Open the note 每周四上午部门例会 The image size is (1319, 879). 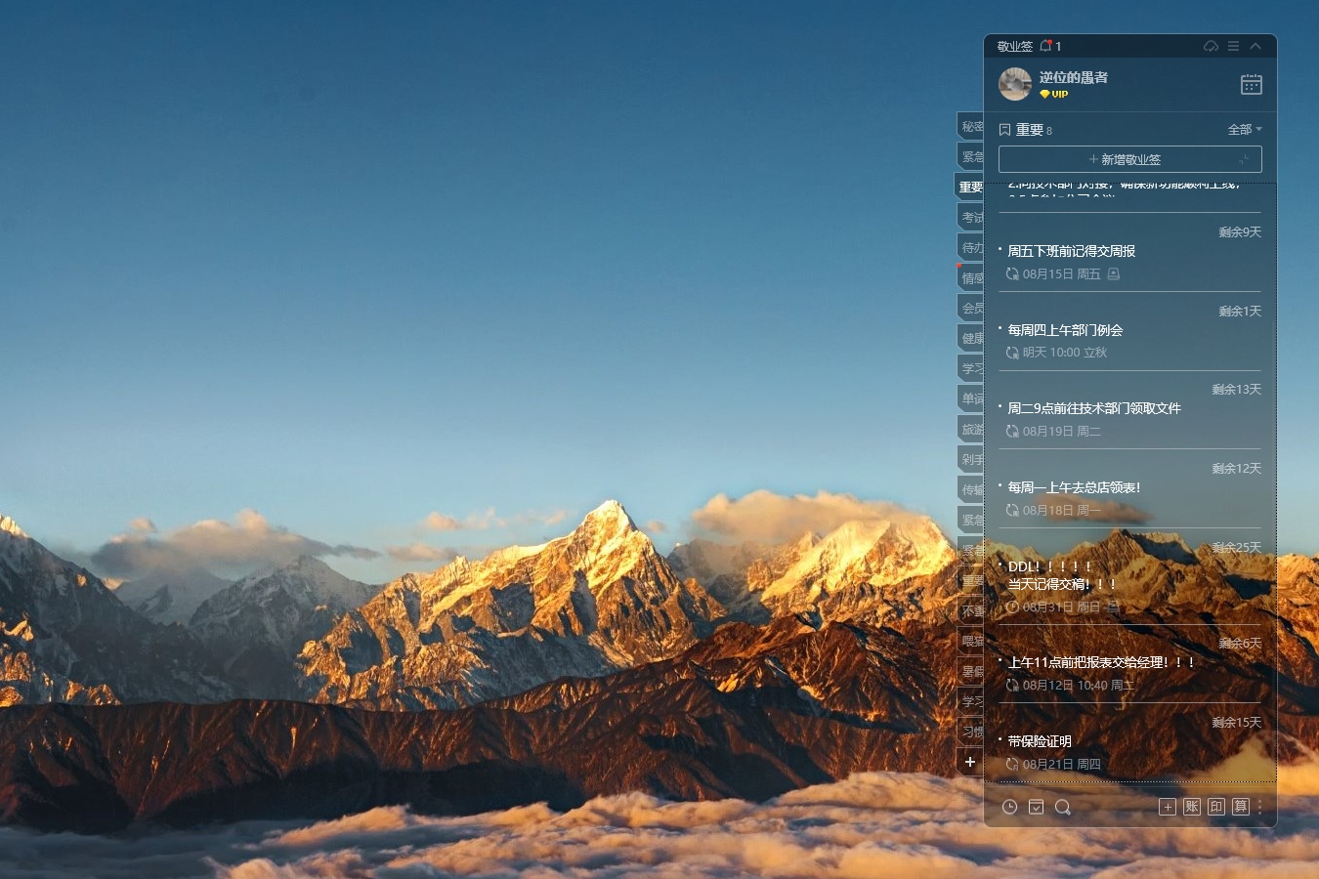click(1065, 330)
